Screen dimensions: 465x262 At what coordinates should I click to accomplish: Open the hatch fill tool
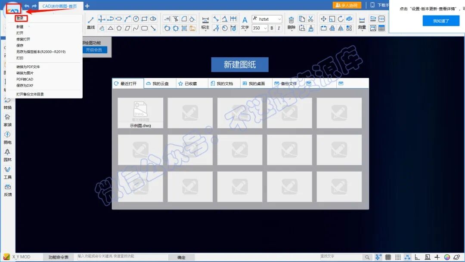[184, 28]
